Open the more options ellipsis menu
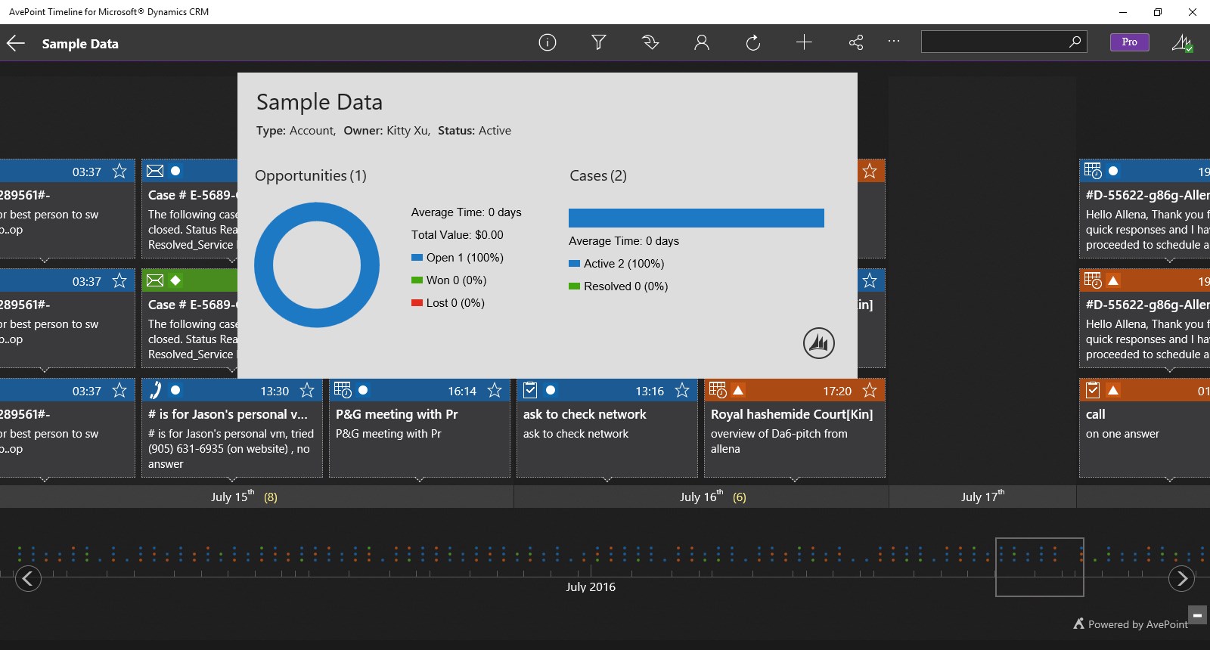Viewport: 1210px width, 650px height. pos(894,42)
